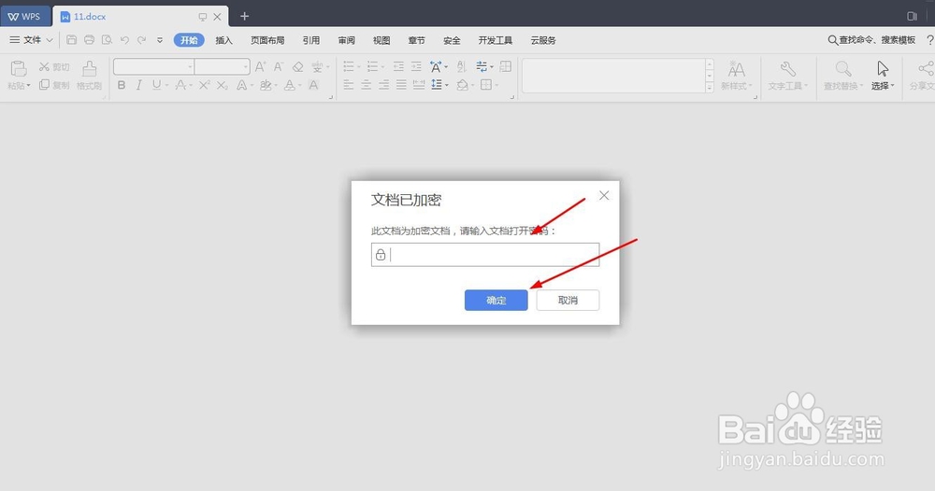Open the 云服务 tab

click(x=543, y=40)
